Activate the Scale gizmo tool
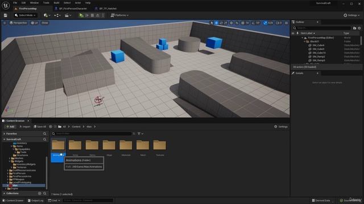364x204 pixels. [x=226, y=23]
